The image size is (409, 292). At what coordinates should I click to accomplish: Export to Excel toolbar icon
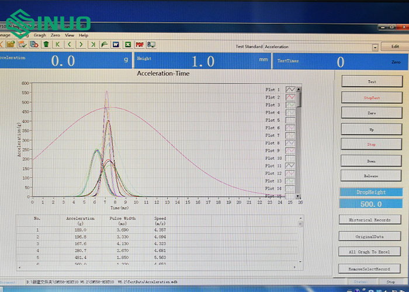128,44
